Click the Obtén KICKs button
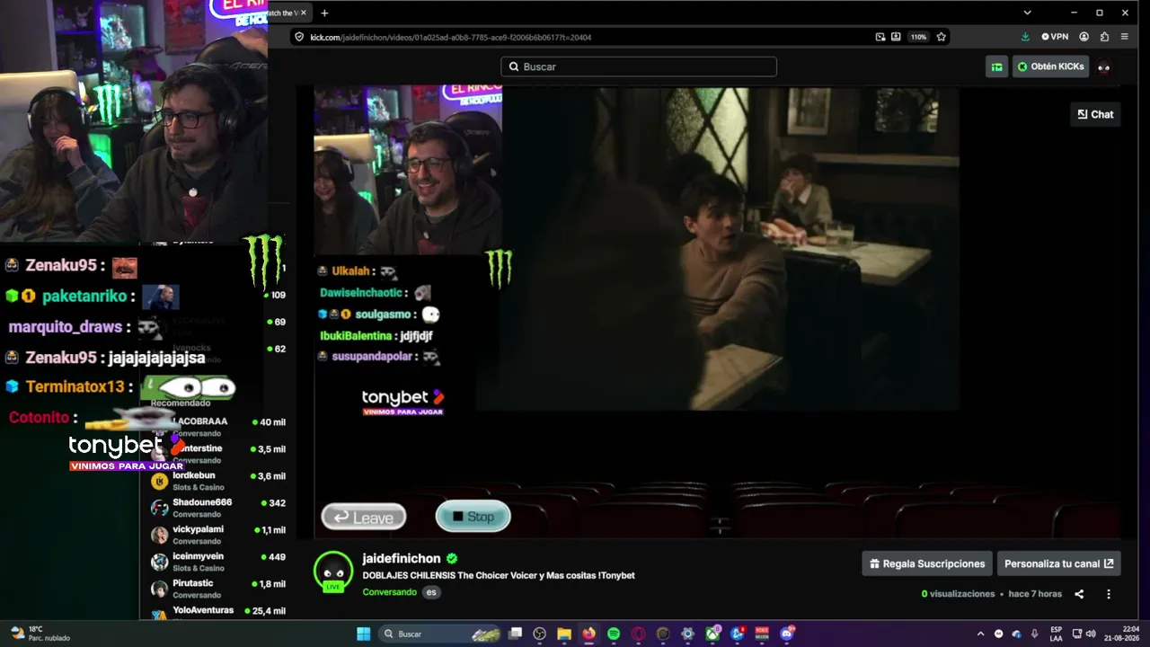 click(x=1050, y=66)
